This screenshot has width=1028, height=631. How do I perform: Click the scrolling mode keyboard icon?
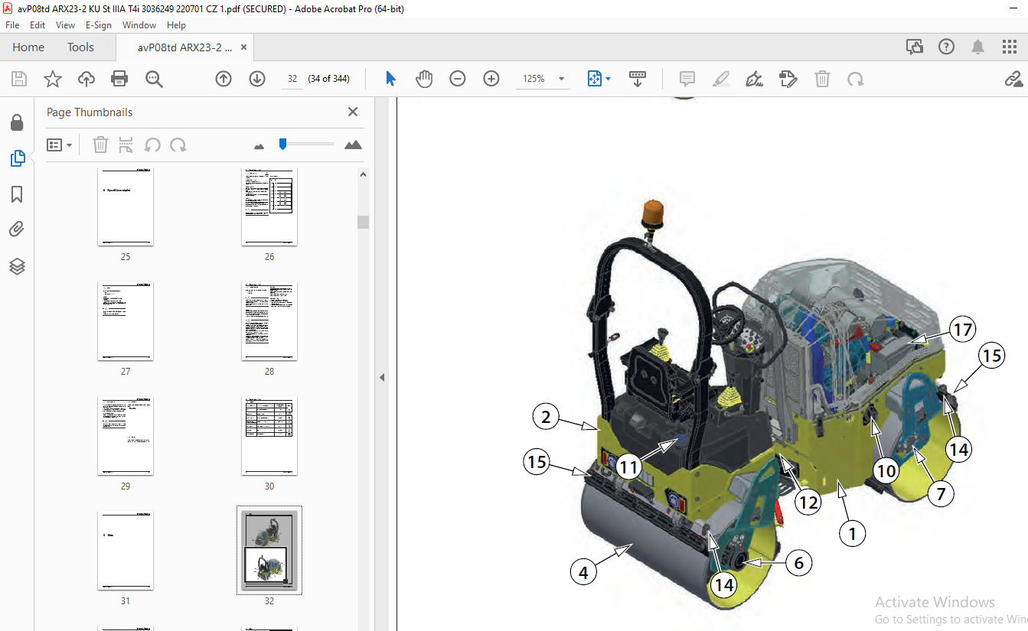click(638, 79)
